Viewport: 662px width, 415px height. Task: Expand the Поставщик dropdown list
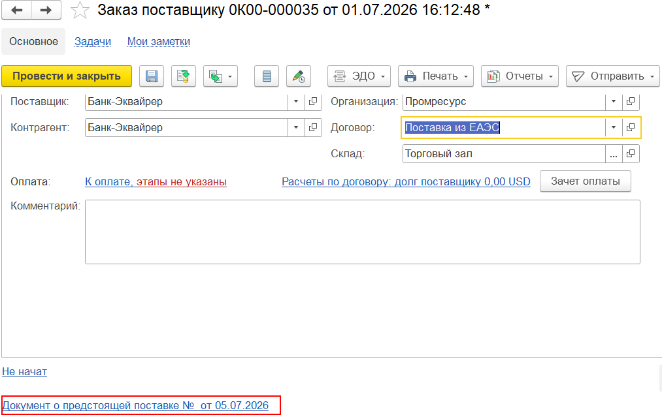(x=296, y=102)
